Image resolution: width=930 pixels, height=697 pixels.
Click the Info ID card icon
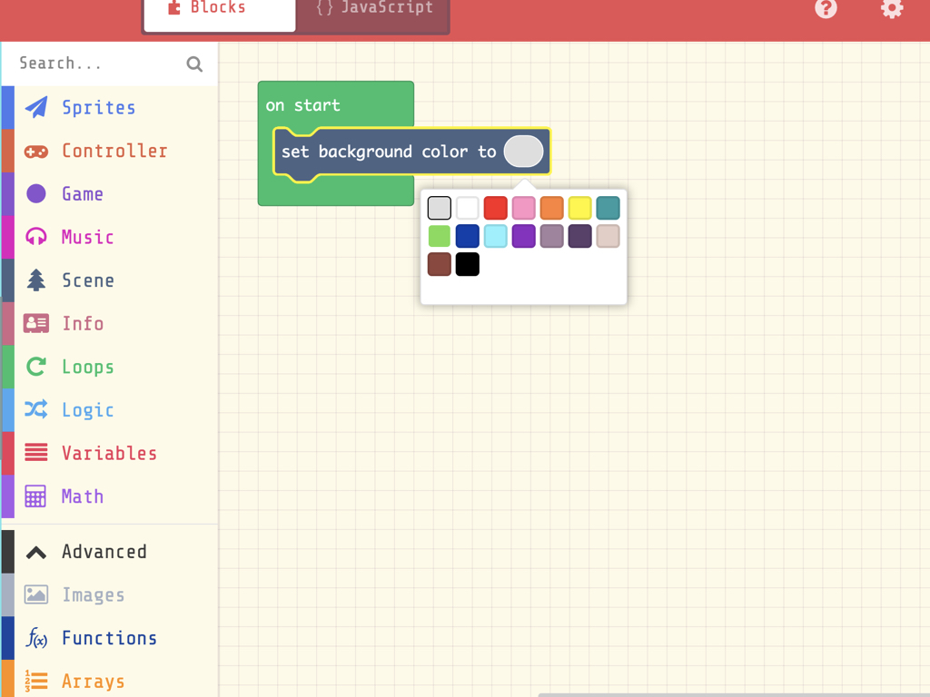tap(36, 324)
